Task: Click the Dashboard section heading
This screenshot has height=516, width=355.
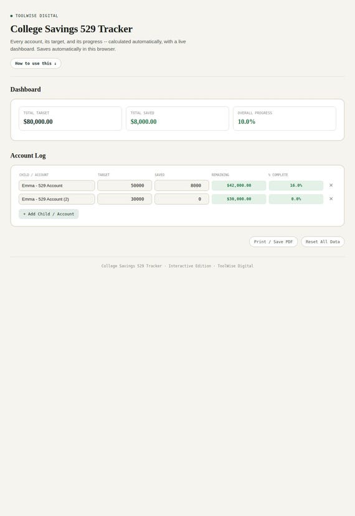Action: coord(26,90)
